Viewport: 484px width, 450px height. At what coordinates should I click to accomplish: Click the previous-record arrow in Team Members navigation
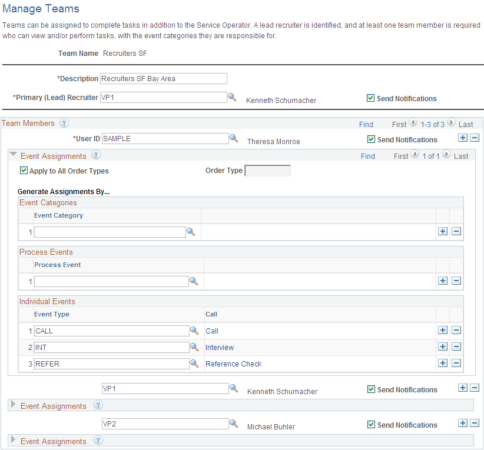(x=413, y=124)
